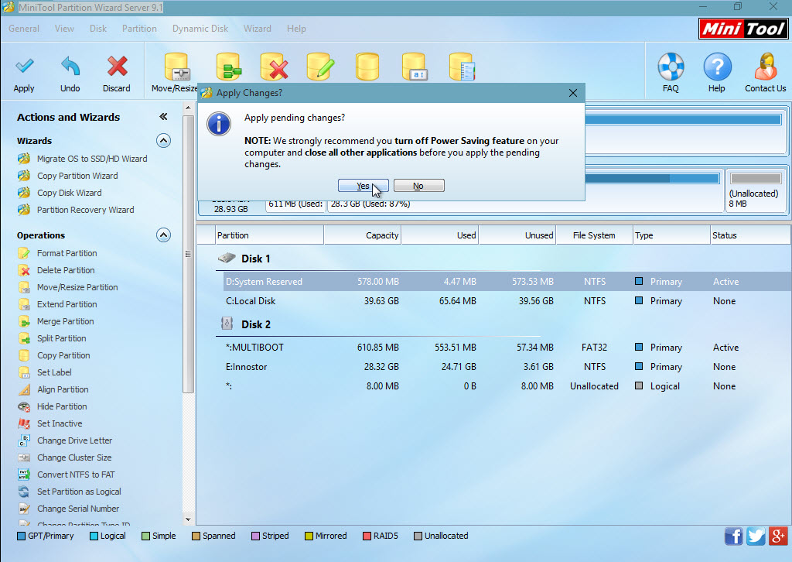Sort by the File System column header
This screenshot has width=792, height=562.
(594, 235)
